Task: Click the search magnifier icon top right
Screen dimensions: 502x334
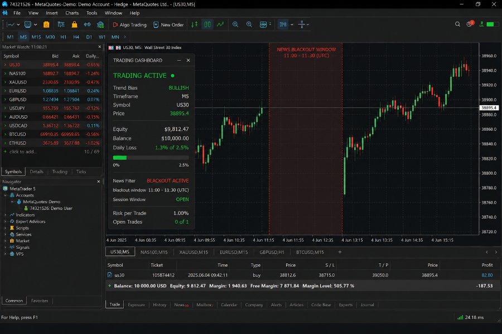Action: click(457, 24)
